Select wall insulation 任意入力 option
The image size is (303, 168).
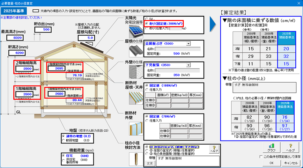(x=147, y=121)
